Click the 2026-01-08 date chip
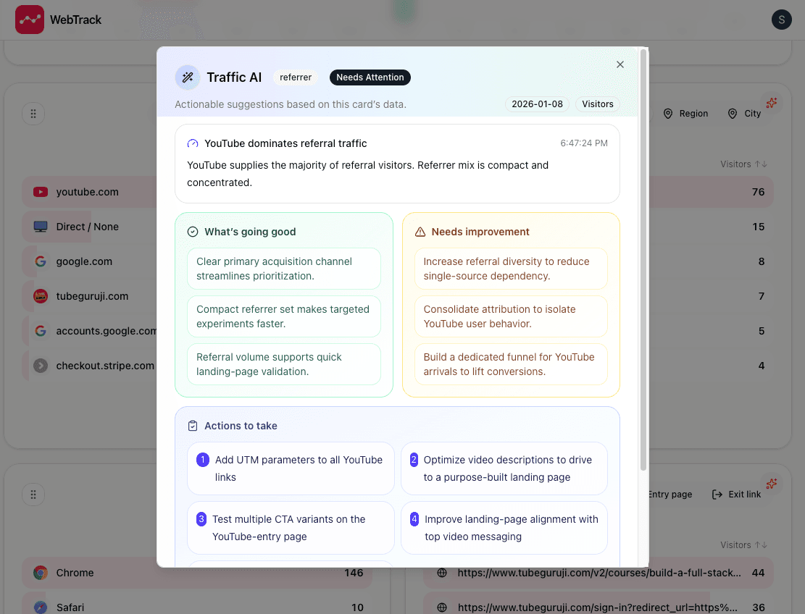Viewport: 805px width, 614px height. [537, 104]
